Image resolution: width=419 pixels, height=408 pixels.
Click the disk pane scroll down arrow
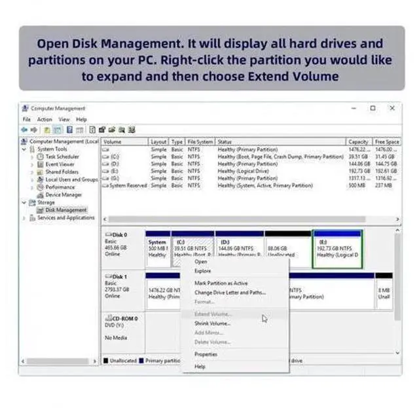397,353
